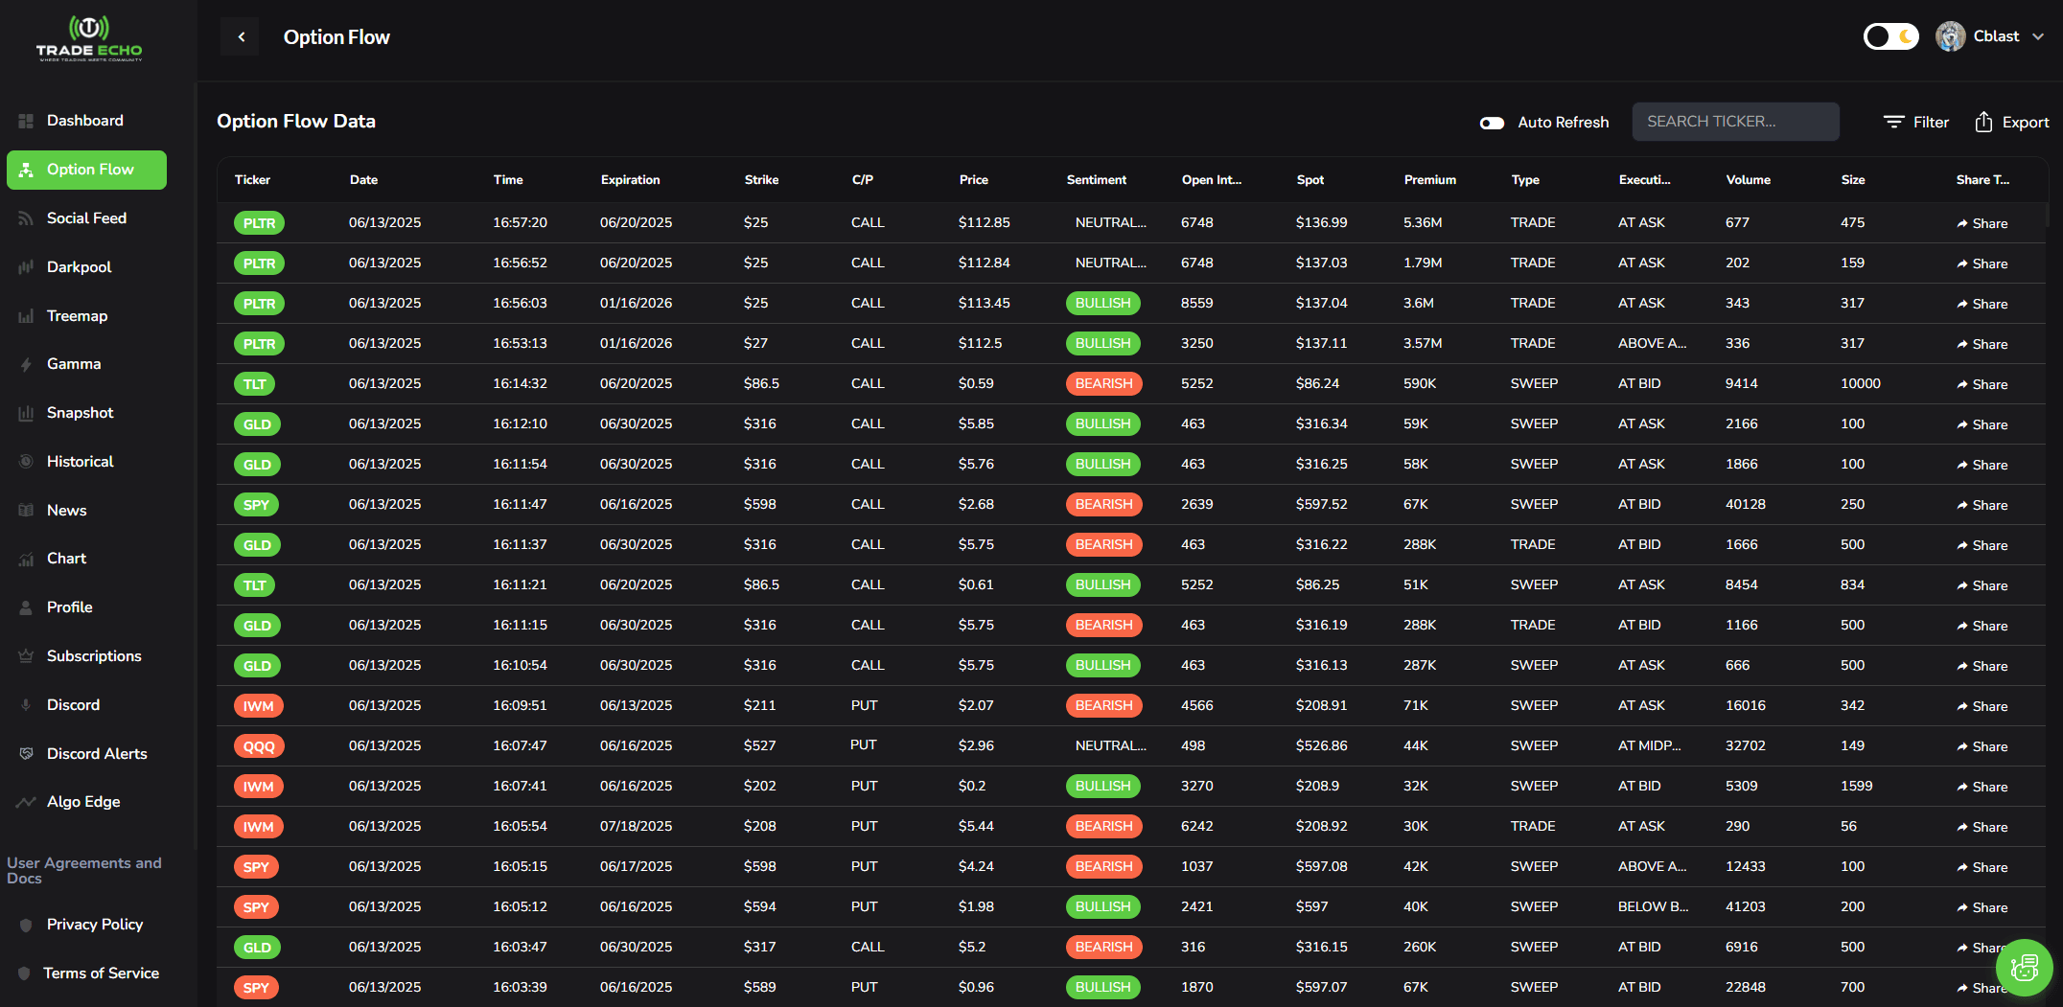The image size is (2063, 1007).
Task: Expand the Cblast account dropdown arrow
Action: [2038, 36]
